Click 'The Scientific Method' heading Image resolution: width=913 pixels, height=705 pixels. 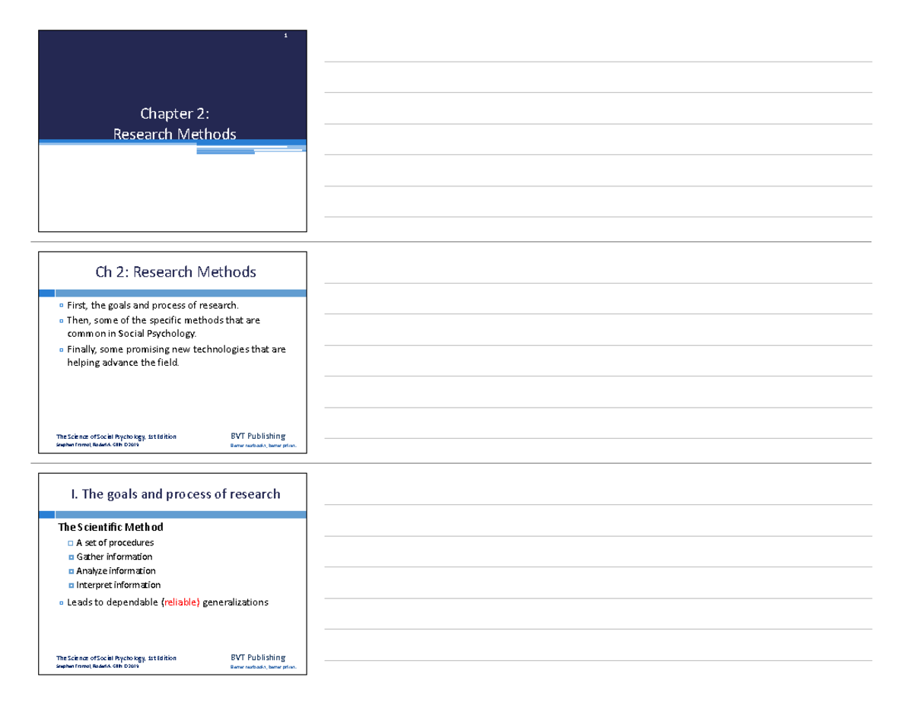[111, 527]
